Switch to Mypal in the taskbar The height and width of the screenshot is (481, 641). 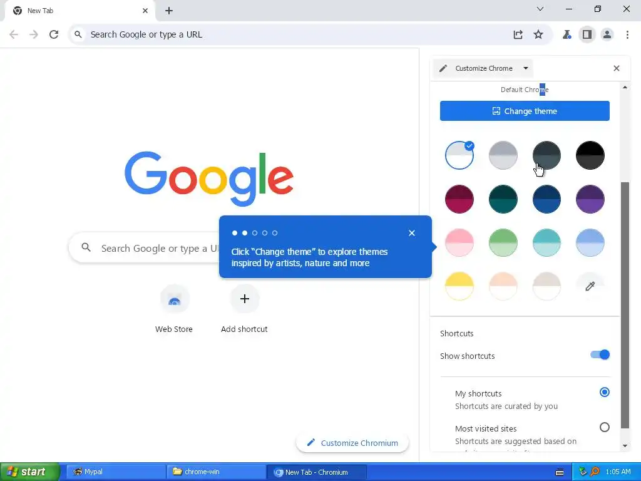point(116,472)
